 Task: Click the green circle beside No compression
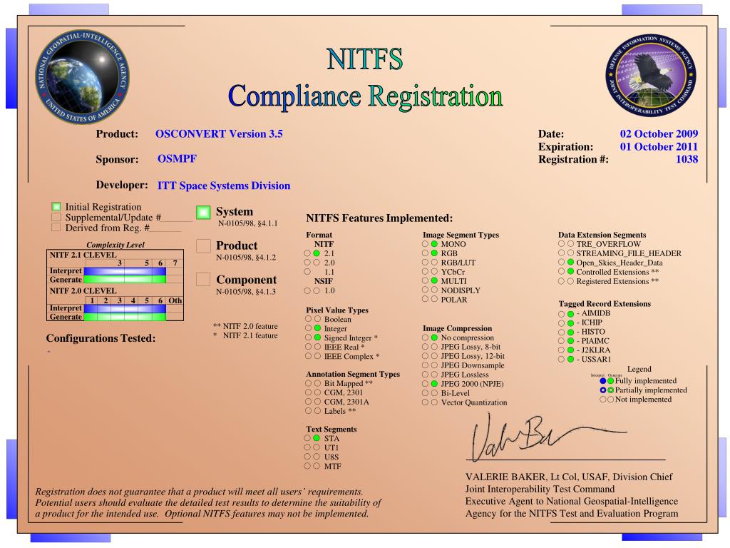point(434,338)
